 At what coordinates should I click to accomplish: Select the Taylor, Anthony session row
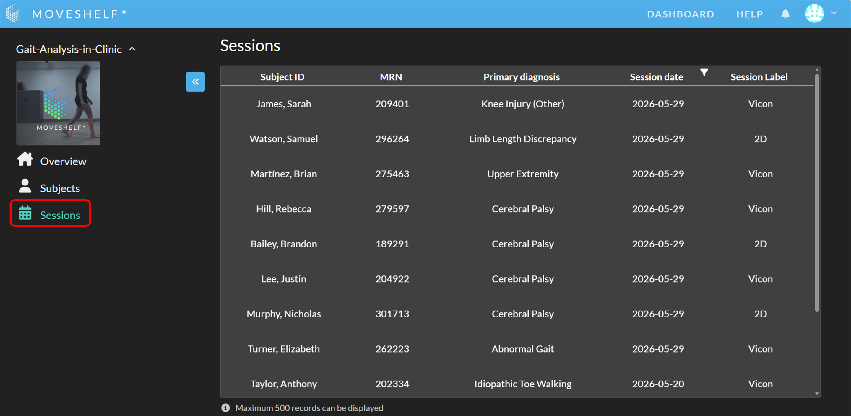pyautogui.click(x=517, y=384)
